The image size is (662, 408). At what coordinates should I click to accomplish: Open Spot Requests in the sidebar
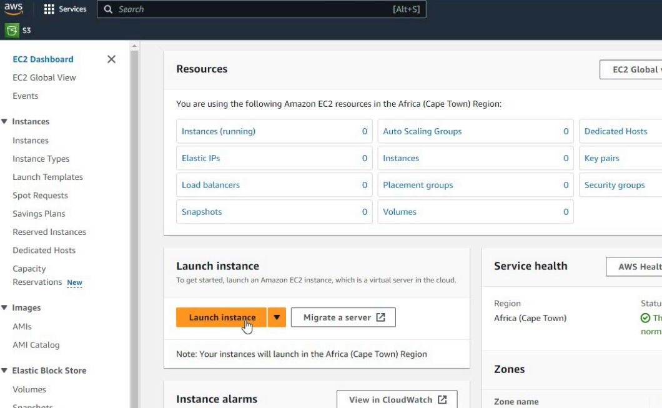(x=40, y=195)
